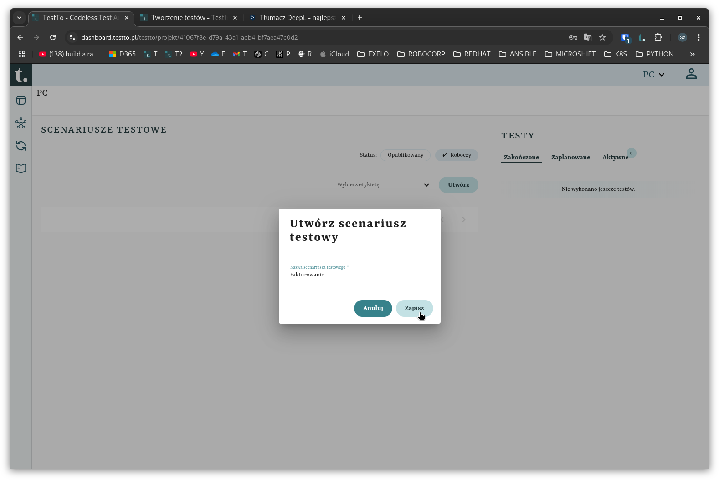Toggle the Opublikowany status filter

(x=405, y=155)
